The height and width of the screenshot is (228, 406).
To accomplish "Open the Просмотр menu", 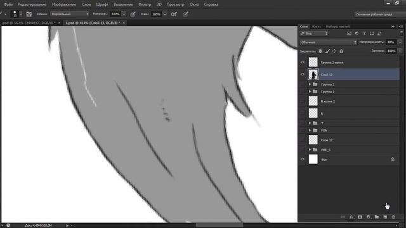I will coord(175,4).
